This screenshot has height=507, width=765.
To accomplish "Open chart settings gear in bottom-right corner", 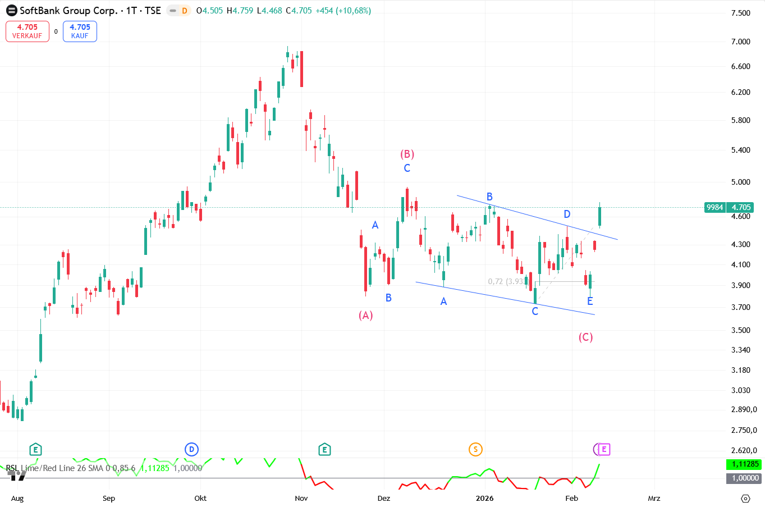I will pos(745,498).
